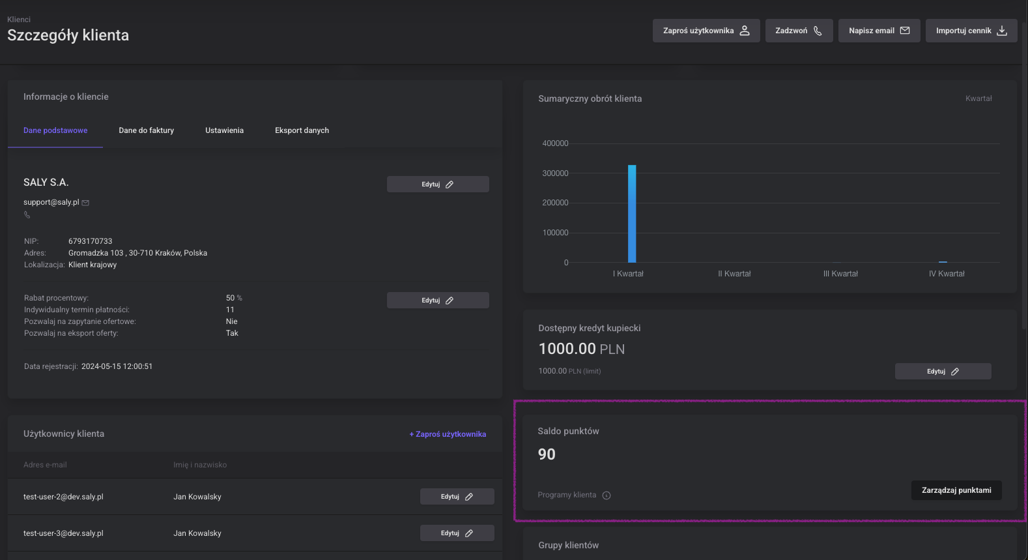Click pencil icon in the SALY S.A. Edytuj button
Viewport: 1028px width, 560px height.
[x=450, y=184]
